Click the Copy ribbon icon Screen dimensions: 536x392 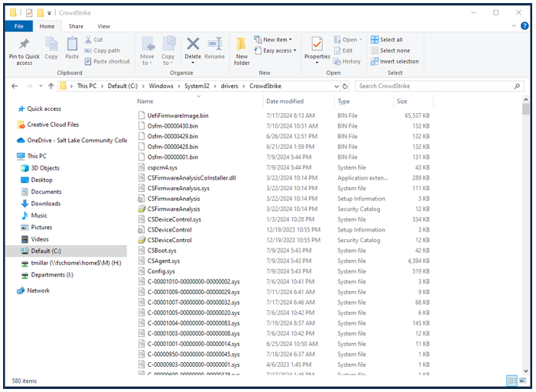(51, 44)
